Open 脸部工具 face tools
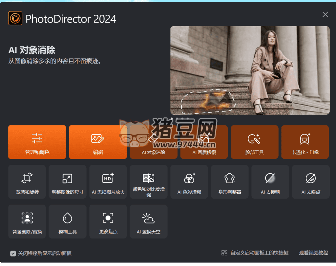 254,142
